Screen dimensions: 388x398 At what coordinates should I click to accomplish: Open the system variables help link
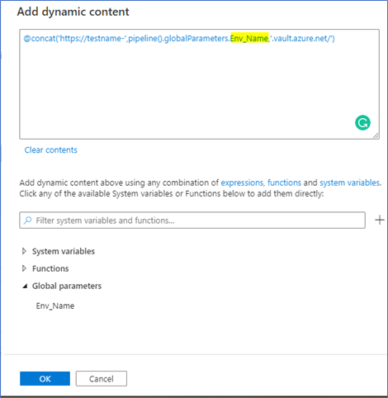click(350, 182)
